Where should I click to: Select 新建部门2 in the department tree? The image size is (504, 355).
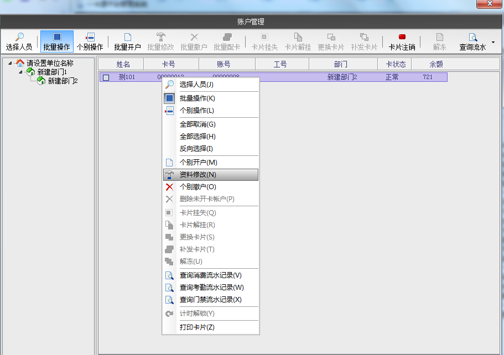(63, 81)
